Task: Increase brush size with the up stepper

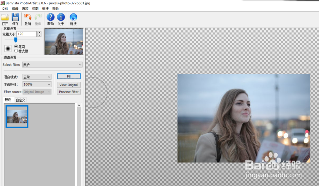Action: tap(40, 33)
